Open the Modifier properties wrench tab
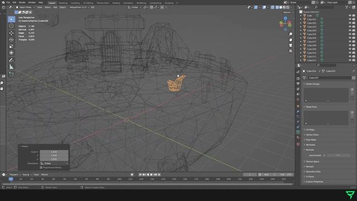357x201 pixels. [298, 111]
